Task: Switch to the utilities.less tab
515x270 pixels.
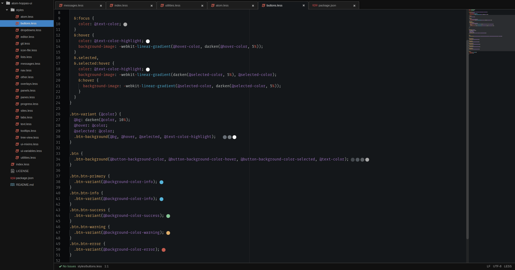Action: pyautogui.click(x=182, y=5)
